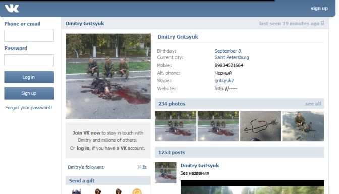Open the first photo thumbnail in photos row
This screenshot has height=194, width=339.
pyautogui.click(x=176, y=126)
